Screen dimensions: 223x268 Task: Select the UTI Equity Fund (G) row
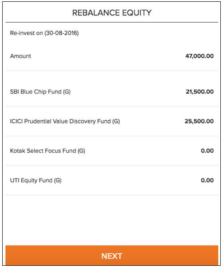112,180
